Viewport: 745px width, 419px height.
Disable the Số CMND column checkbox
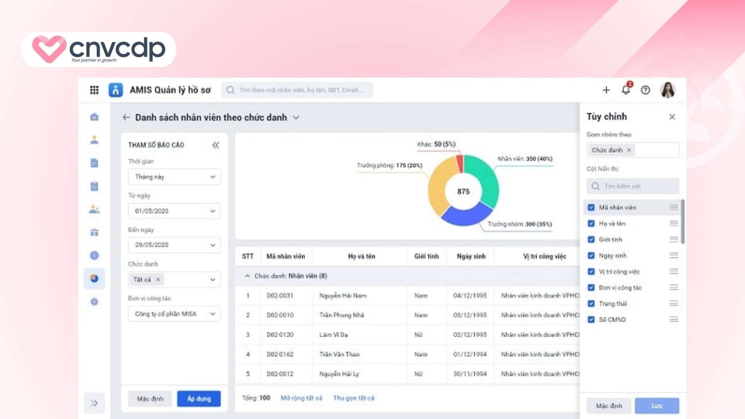click(591, 319)
